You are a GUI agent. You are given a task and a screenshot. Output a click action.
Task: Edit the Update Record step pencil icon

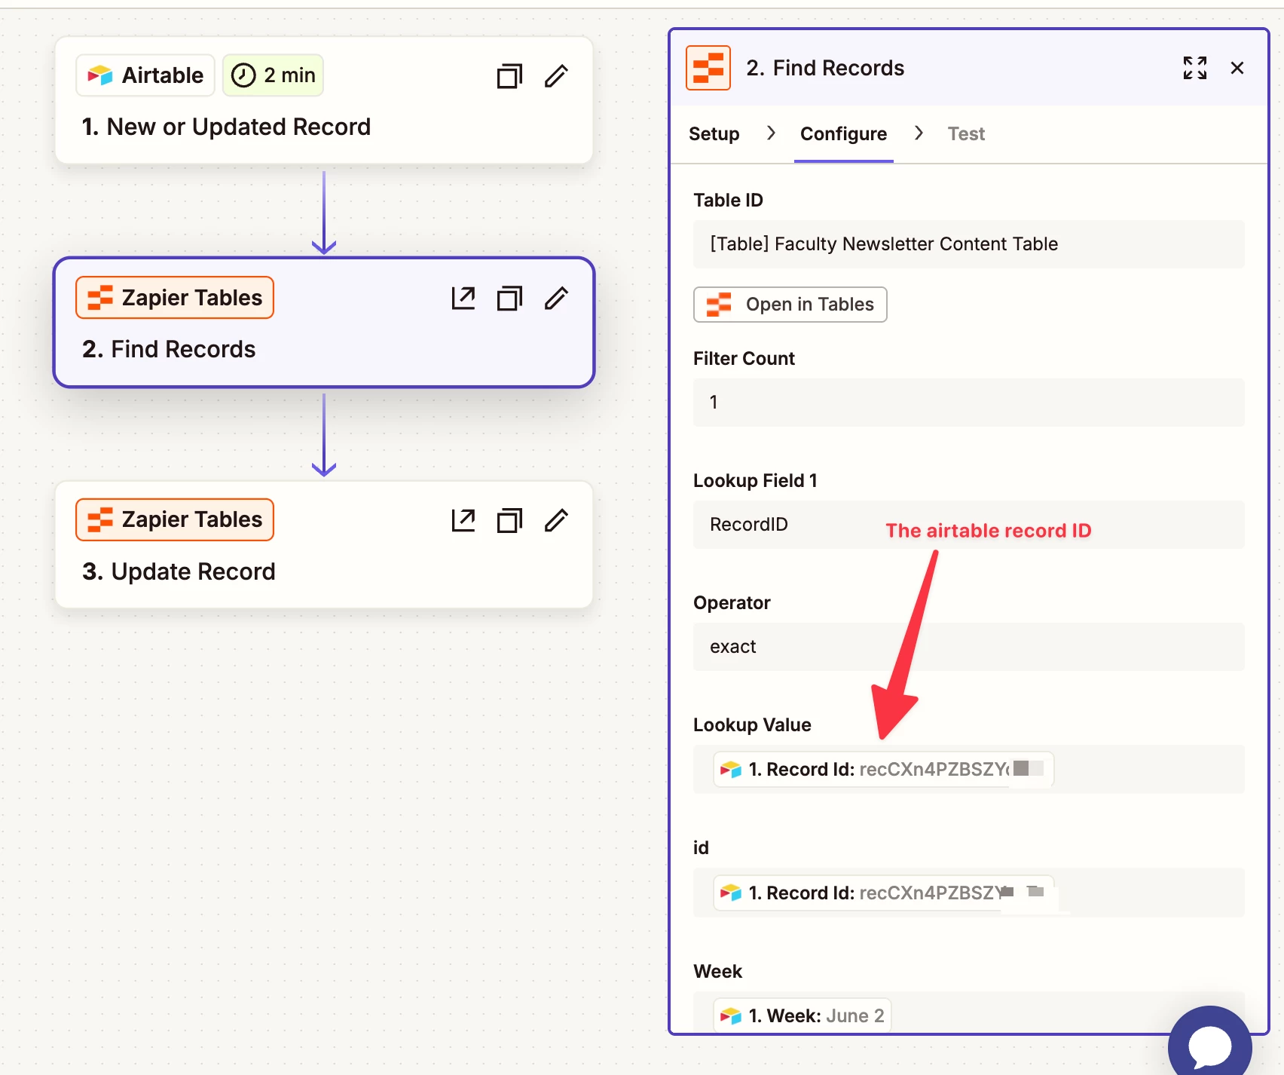click(x=556, y=520)
